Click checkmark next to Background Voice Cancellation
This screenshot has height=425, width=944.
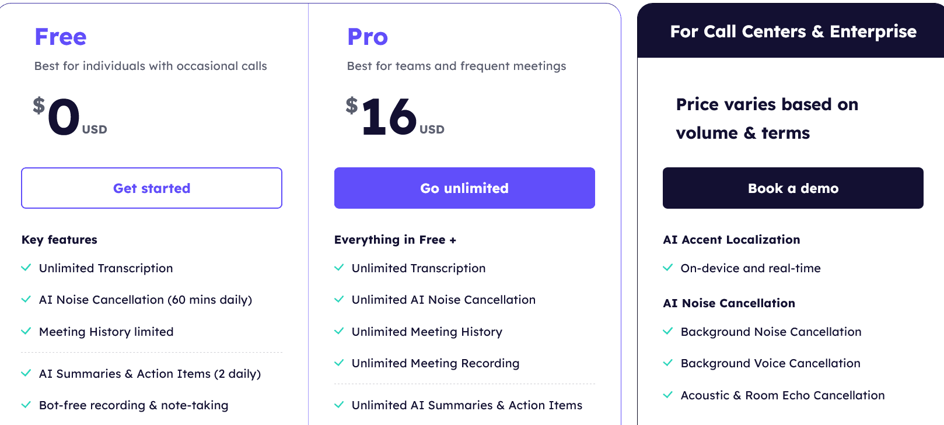click(668, 363)
